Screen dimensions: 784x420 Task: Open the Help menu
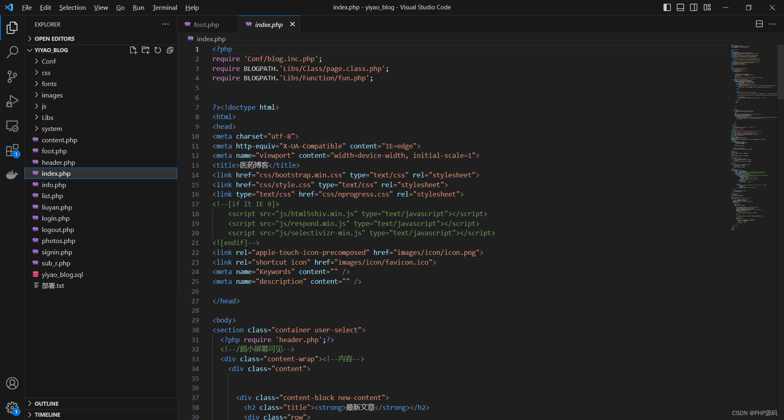coord(192,7)
